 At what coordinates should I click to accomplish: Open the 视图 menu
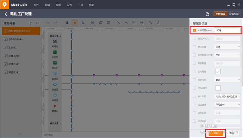coord(58,5)
